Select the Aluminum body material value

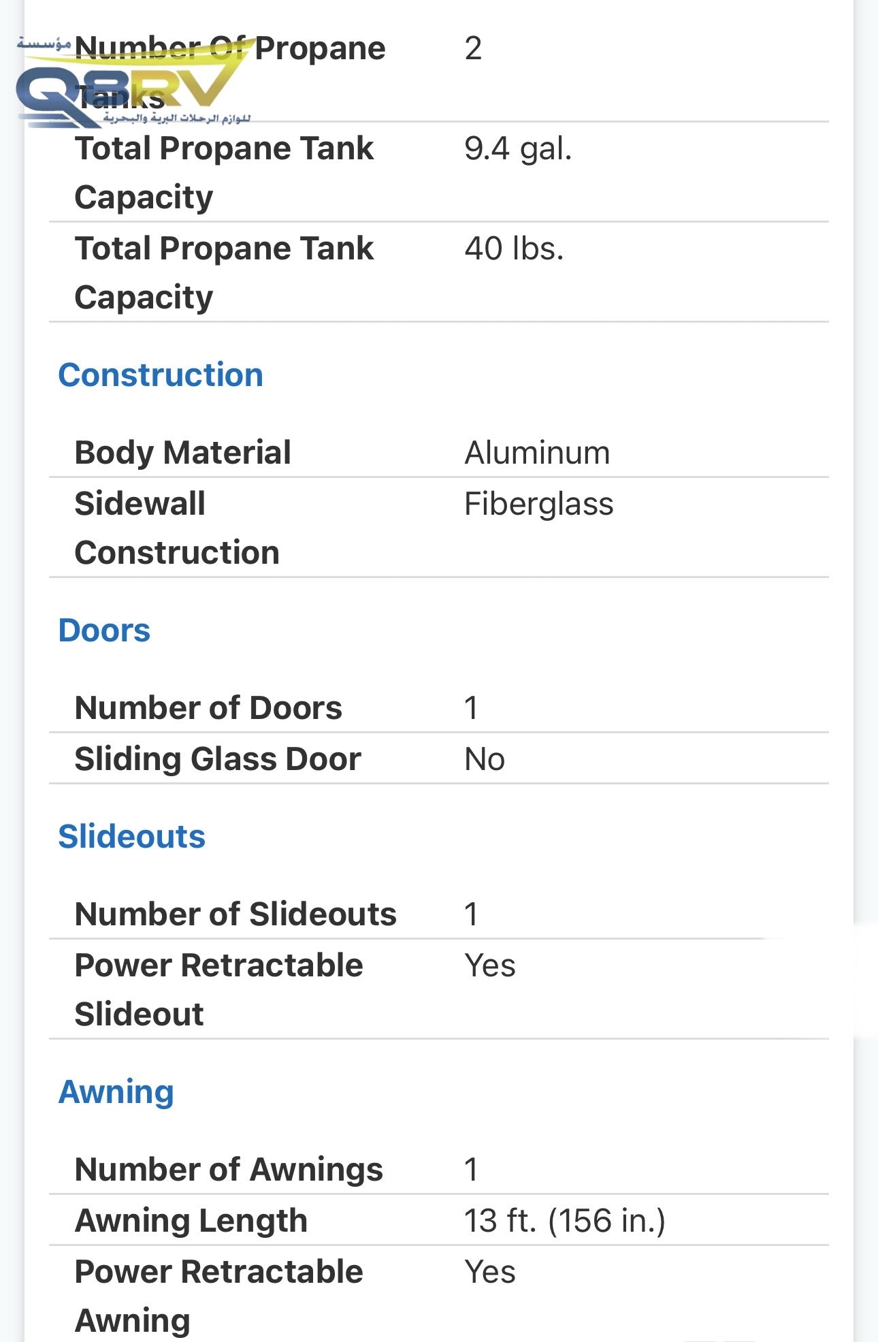[537, 453]
